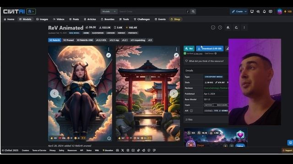Click the thumbs-up 39.2K likes icon

point(87,27)
